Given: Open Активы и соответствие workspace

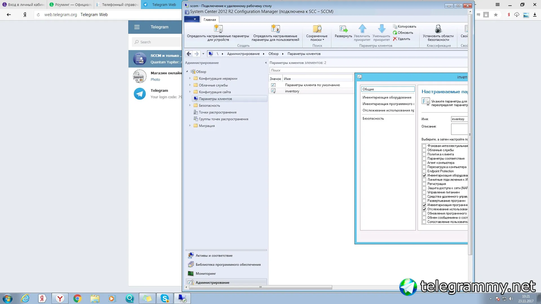Looking at the screenshot, I should coord(214,256).
